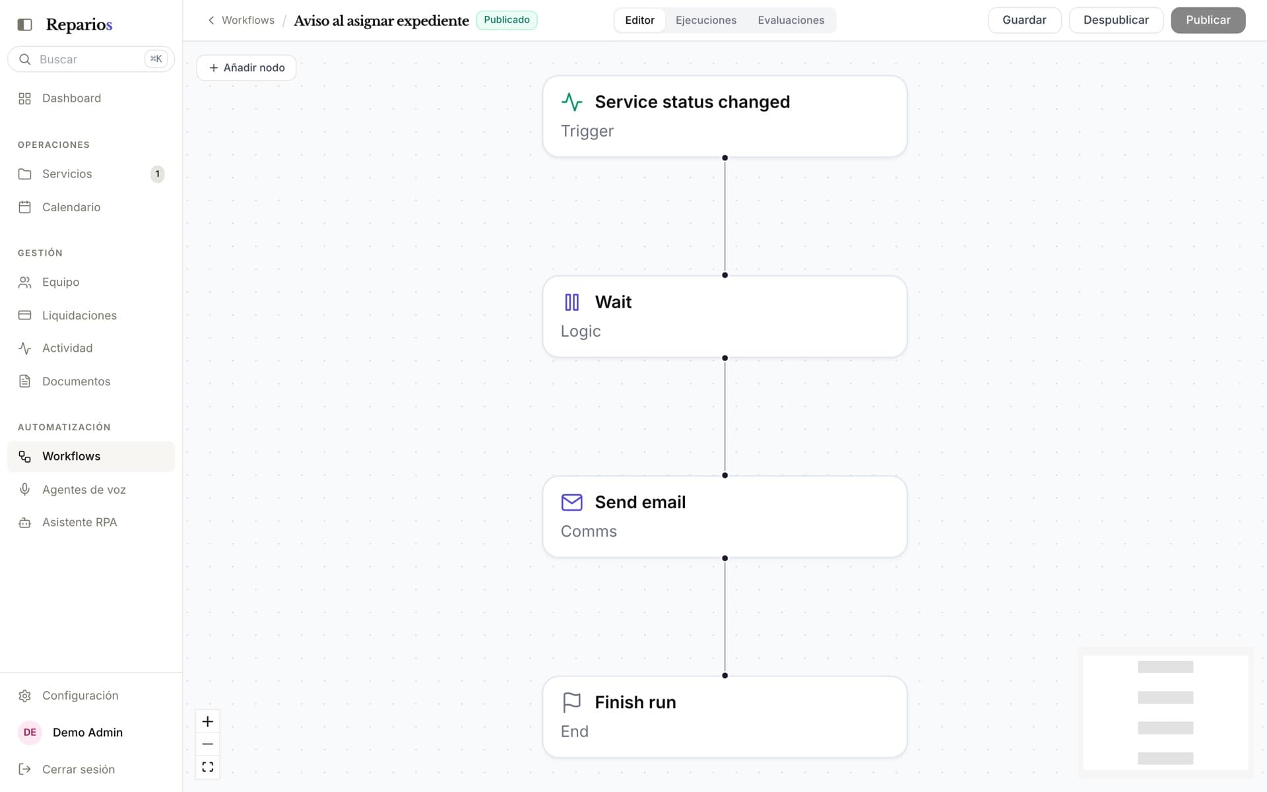The height and width of the screenshot is (792, 1267).
Task: Click the minimap in the canvas corner
Action: pos(1165,713)
